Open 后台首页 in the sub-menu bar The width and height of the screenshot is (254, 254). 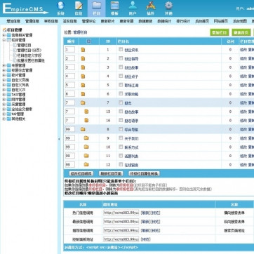point(202,21)
